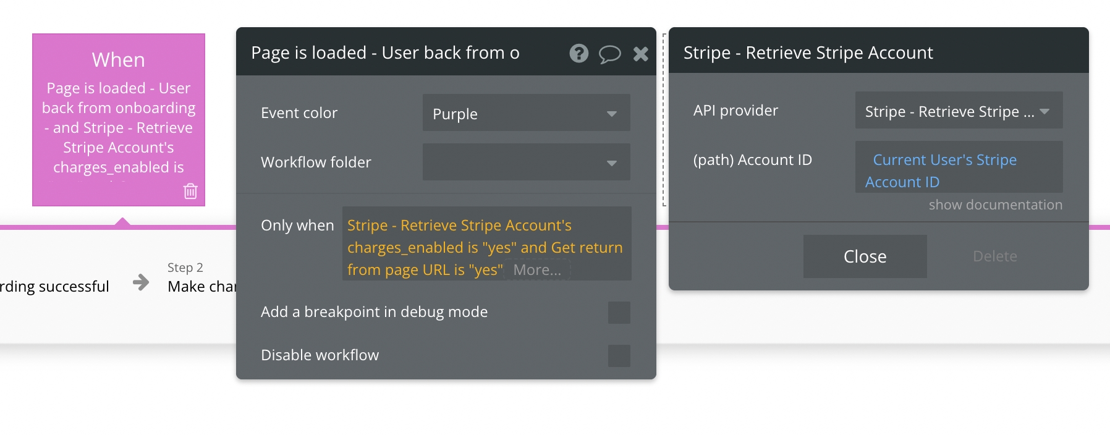Enable the 'Disable workflow' checkbox
Screen dimensions: 1110x435
tap(619, 355)
